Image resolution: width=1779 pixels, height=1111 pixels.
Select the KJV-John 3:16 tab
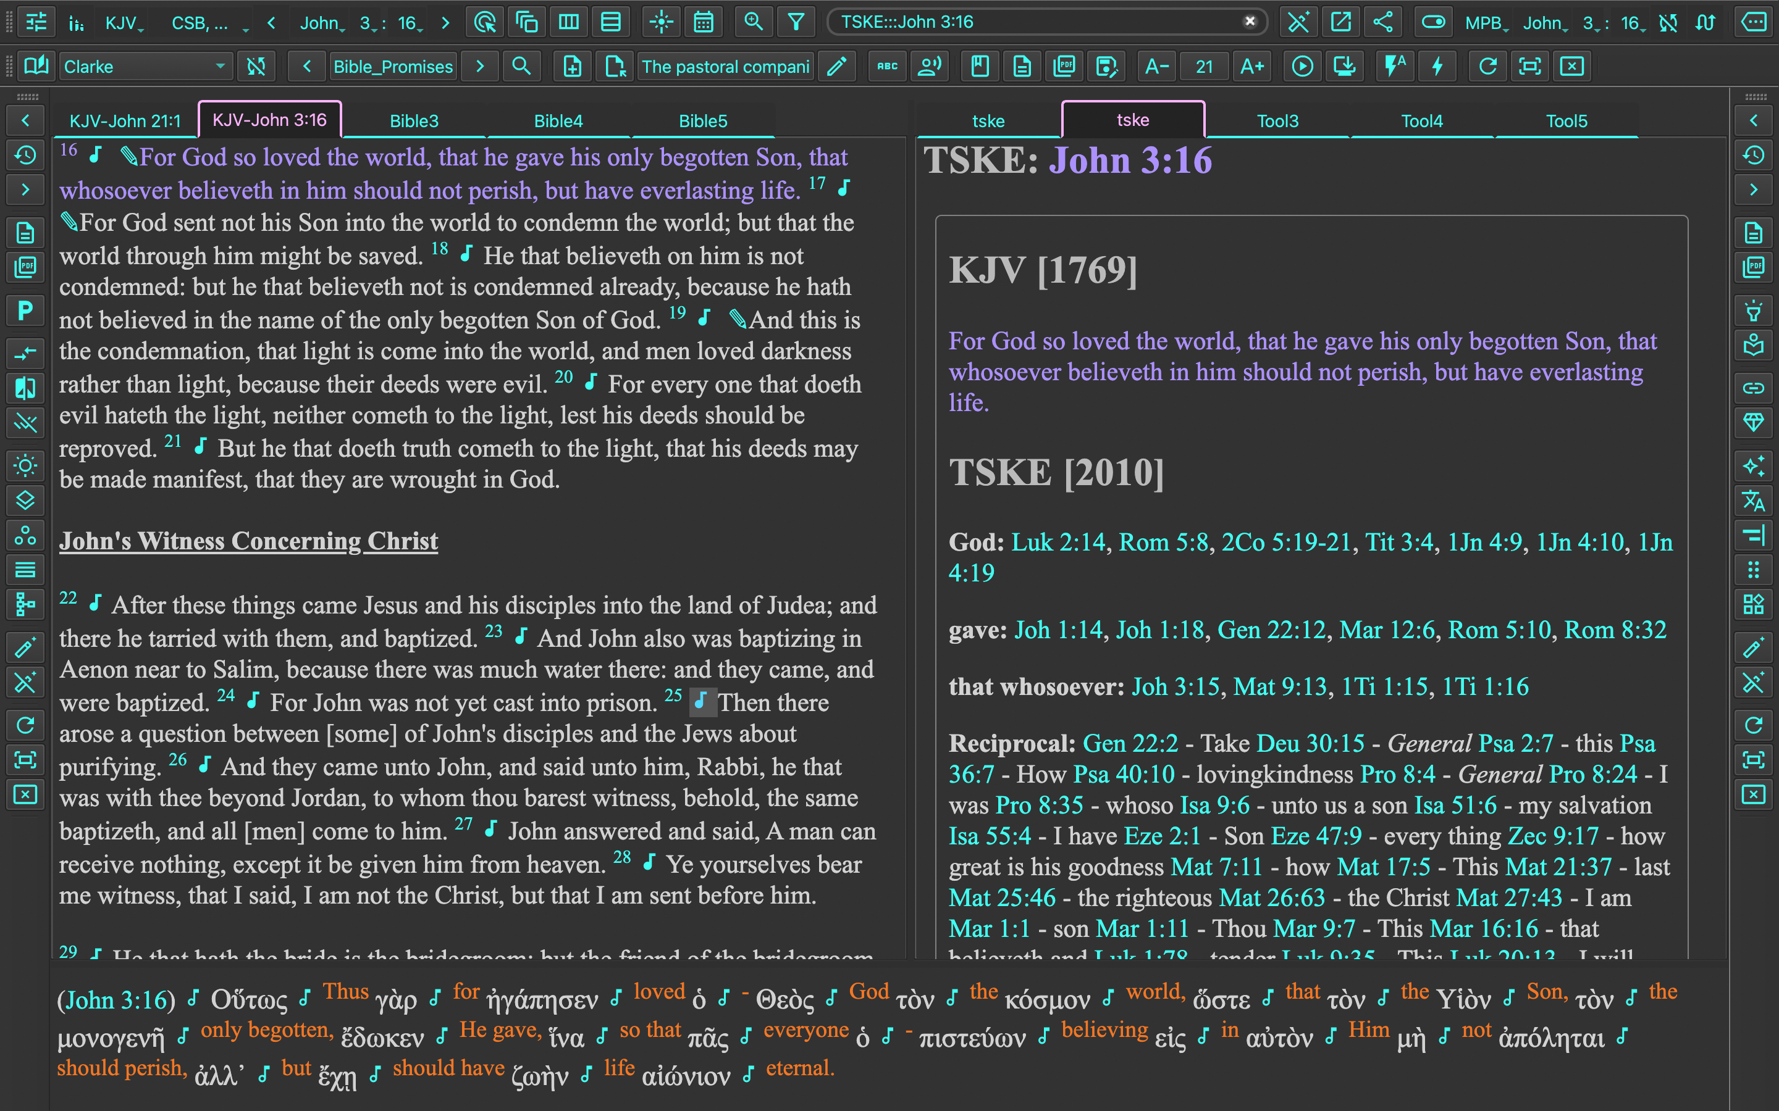(269, 120)
